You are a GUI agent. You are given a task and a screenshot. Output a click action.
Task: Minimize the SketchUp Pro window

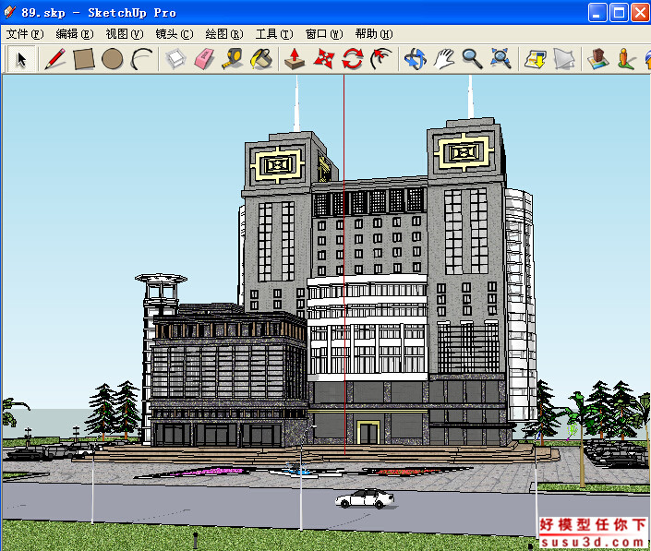597,12
